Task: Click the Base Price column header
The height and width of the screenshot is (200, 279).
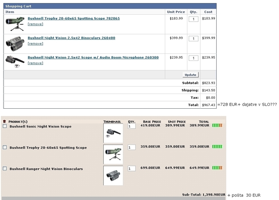Action: point(152,122)
